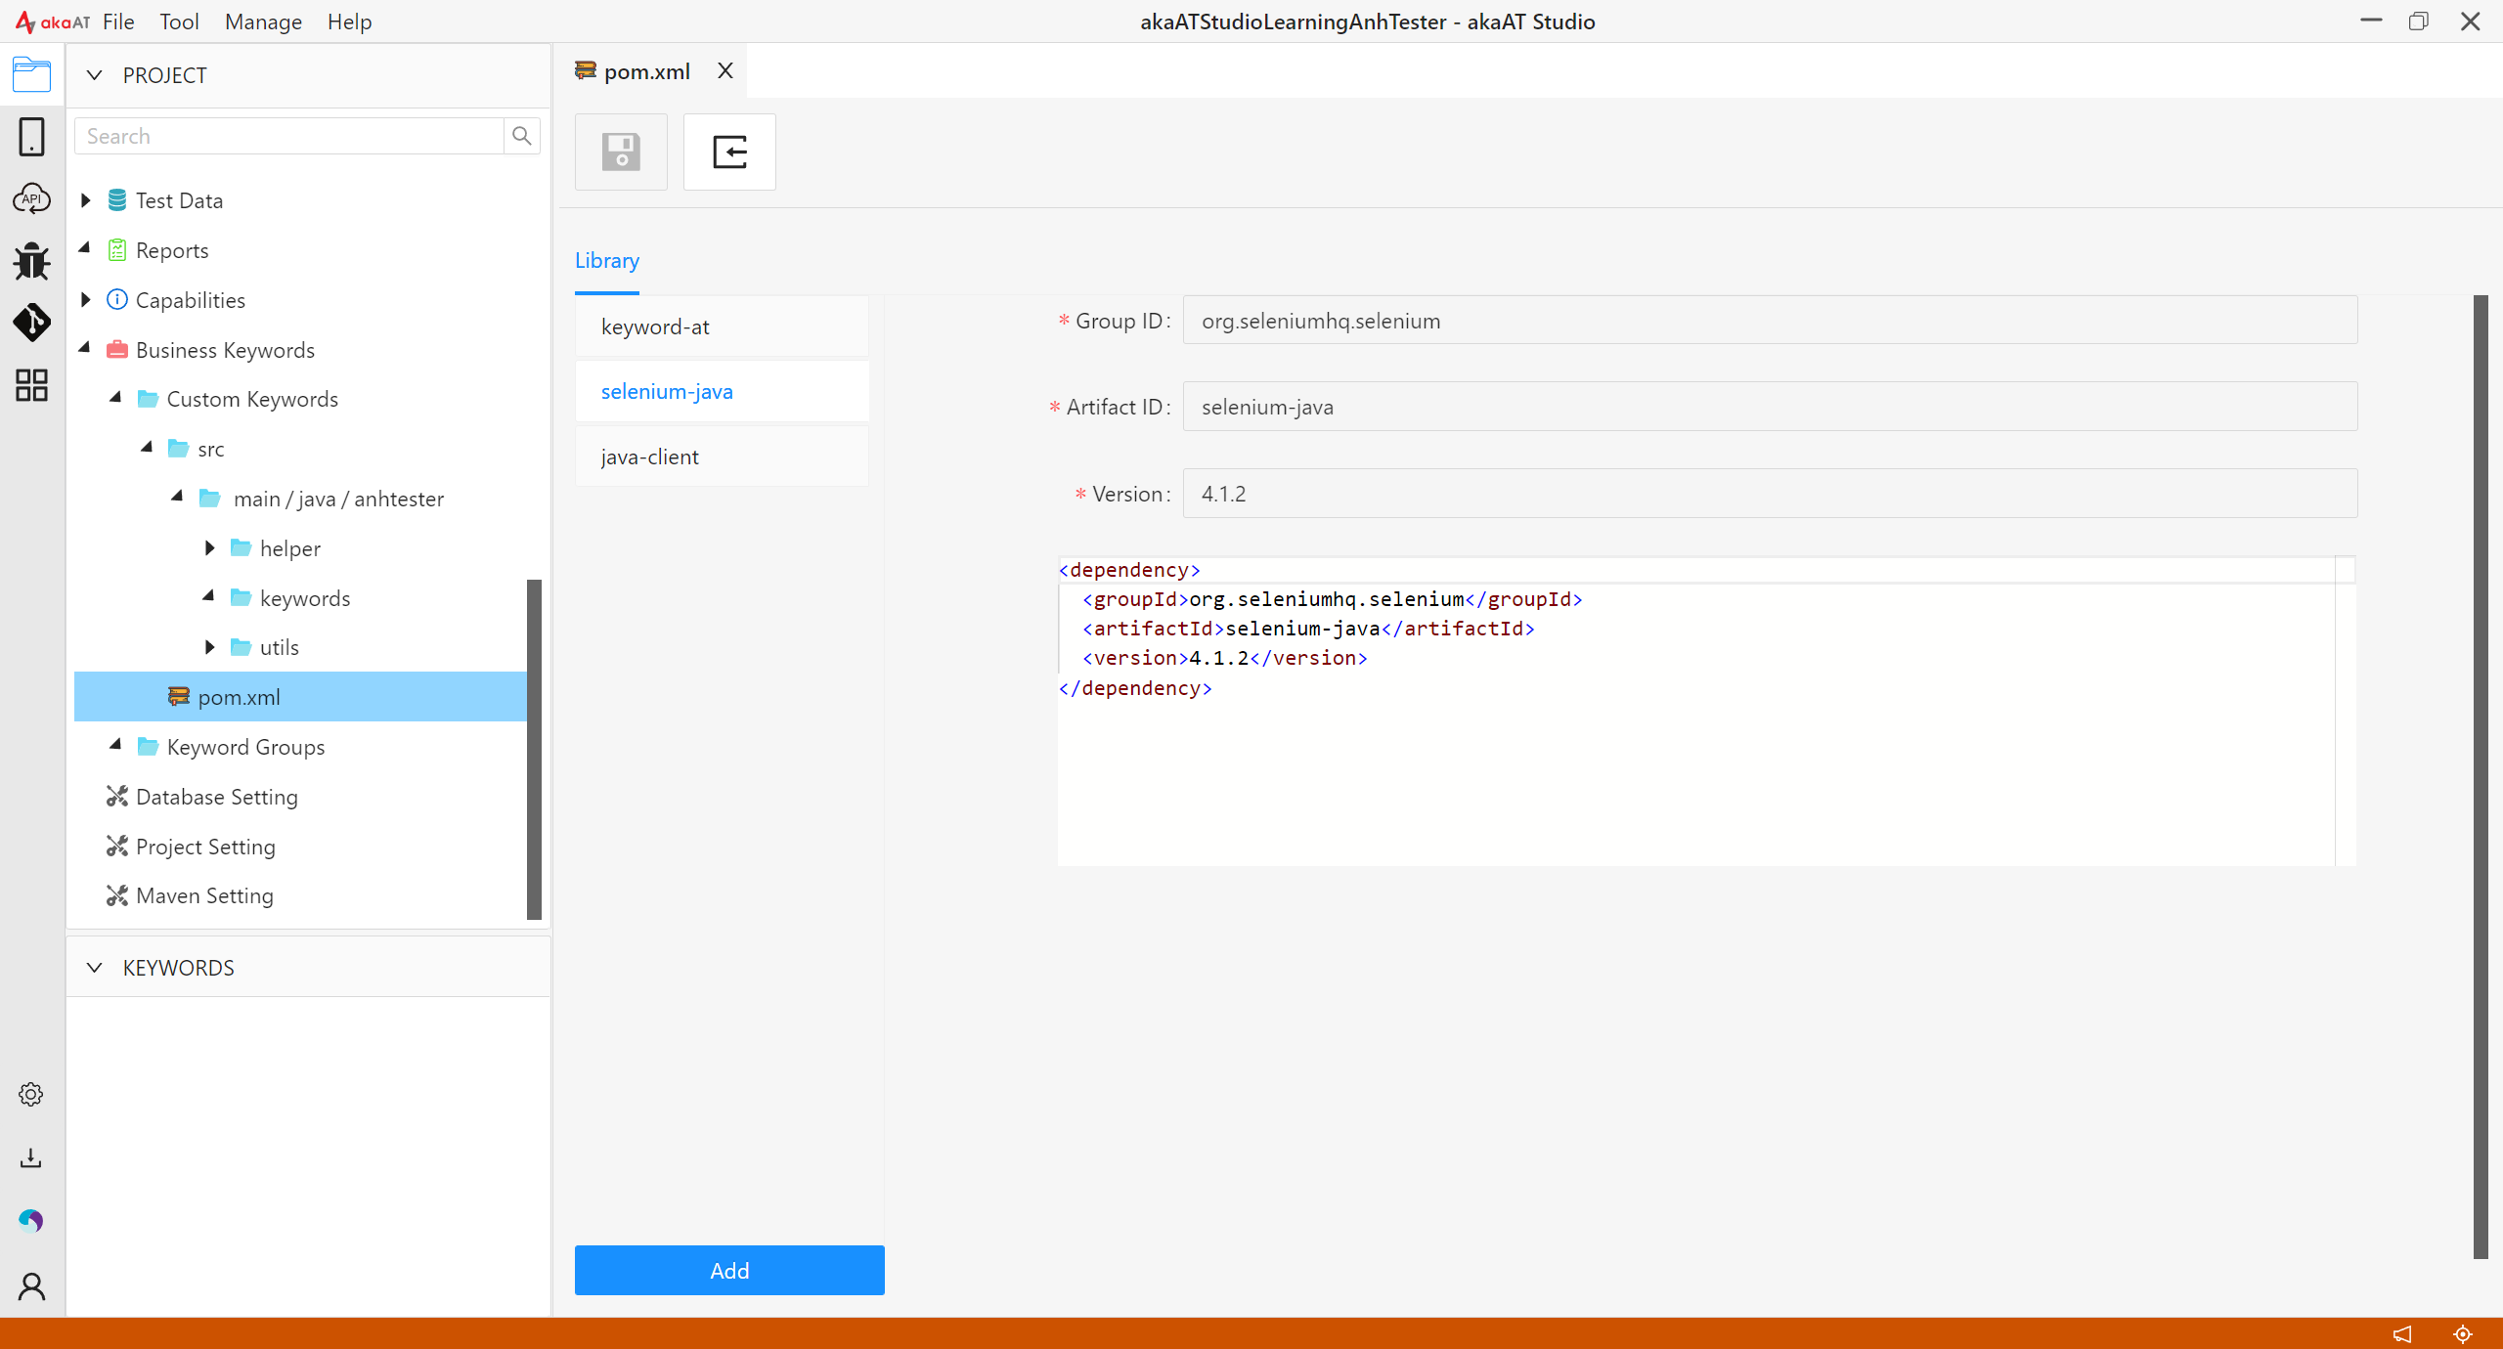Switch to the Library tab
The height and width of the screenshot is (1349, 2503).
(x=607, y=261)
